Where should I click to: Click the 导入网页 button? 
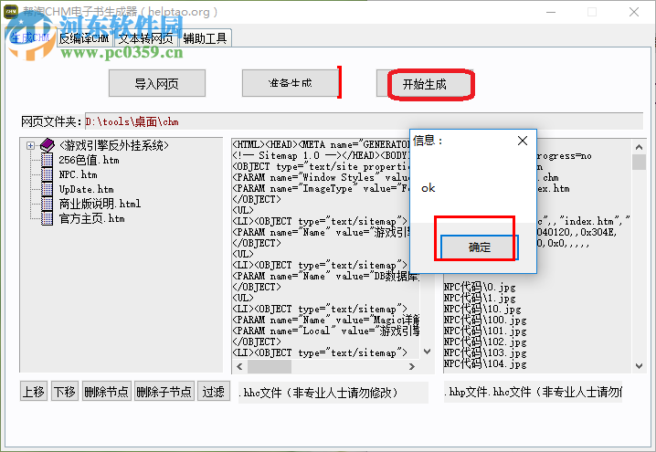[157, 84]
